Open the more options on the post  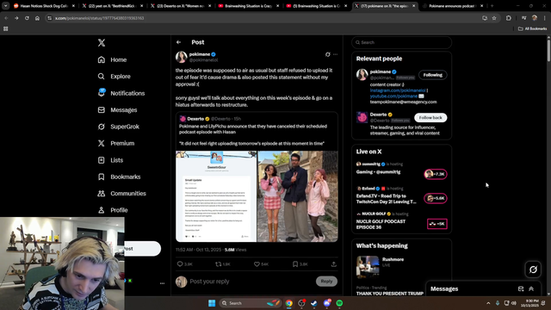coord(335,54)
